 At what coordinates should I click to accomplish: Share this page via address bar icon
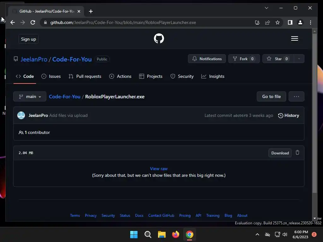267,22
